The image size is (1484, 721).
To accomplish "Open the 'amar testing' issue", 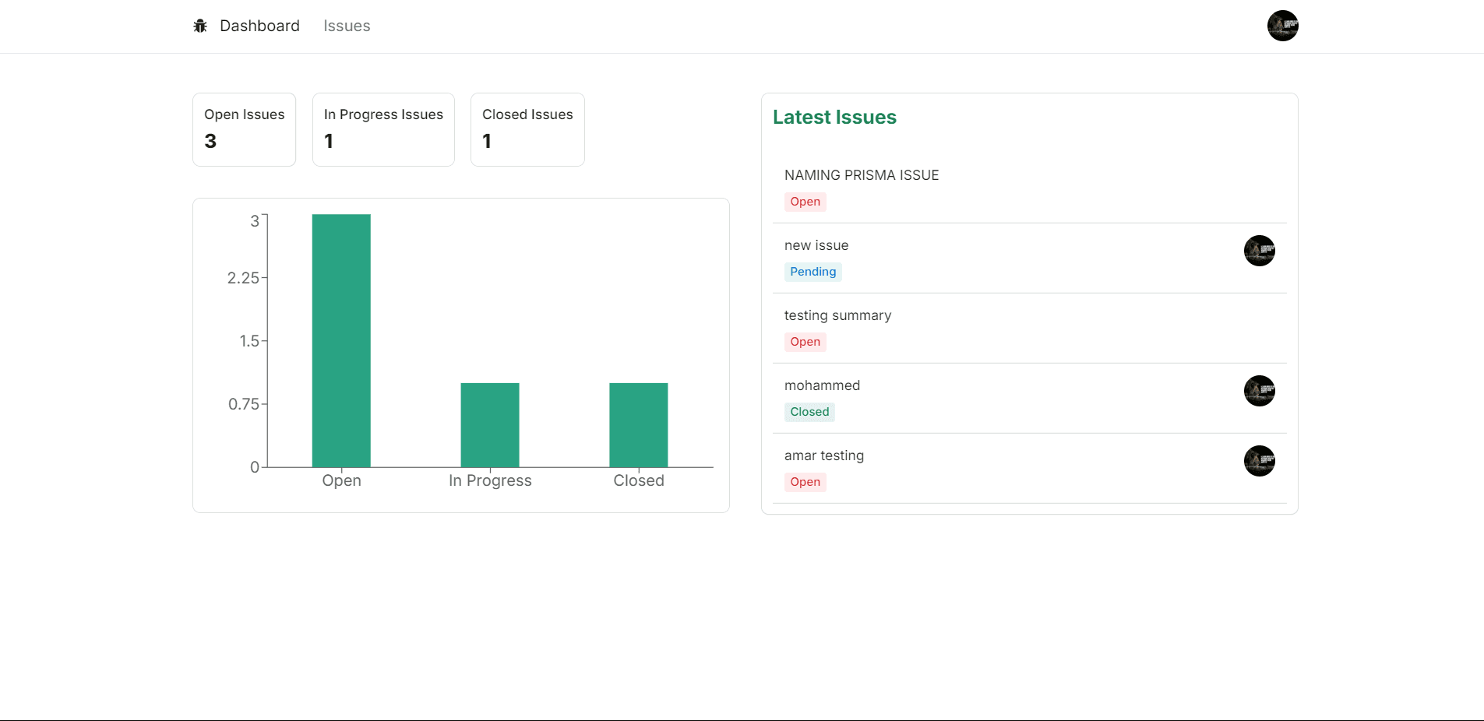I will pos(823,455).
